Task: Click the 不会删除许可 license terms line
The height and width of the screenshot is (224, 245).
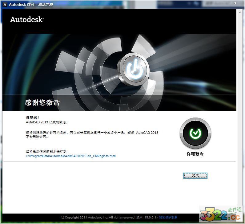Action: point(37,137)
